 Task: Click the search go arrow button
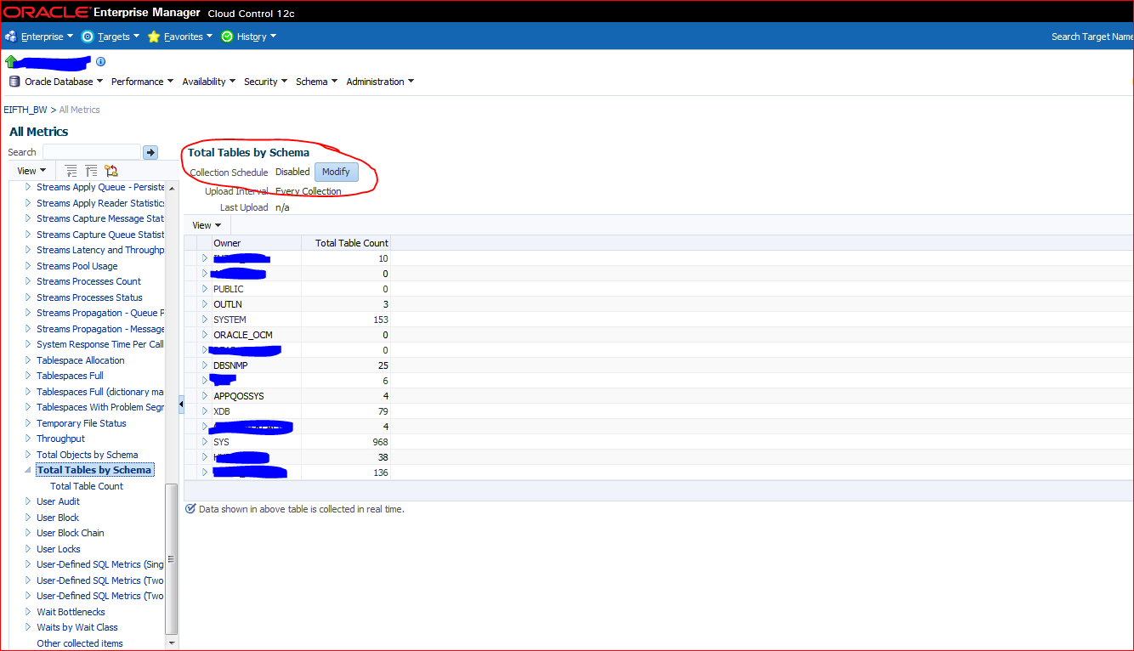point(150,152)
